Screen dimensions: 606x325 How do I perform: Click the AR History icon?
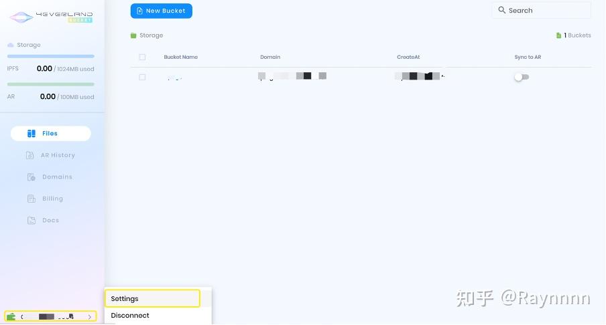tap(29, 155)
